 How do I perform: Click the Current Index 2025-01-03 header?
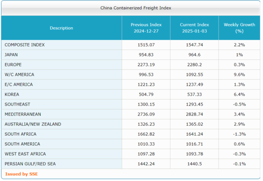[x=194, y=28]
